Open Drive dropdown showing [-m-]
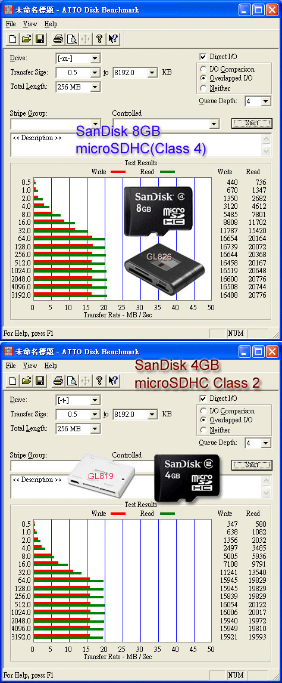Viewport: 282px width, 683px height. 96,58
